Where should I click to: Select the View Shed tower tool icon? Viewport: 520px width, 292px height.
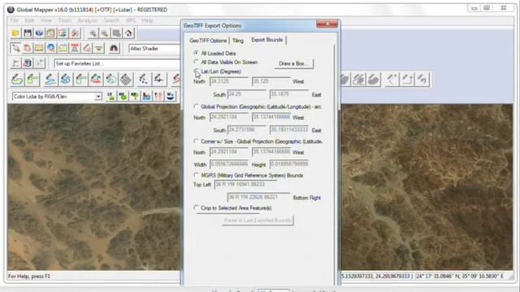[x=75, y=49]
